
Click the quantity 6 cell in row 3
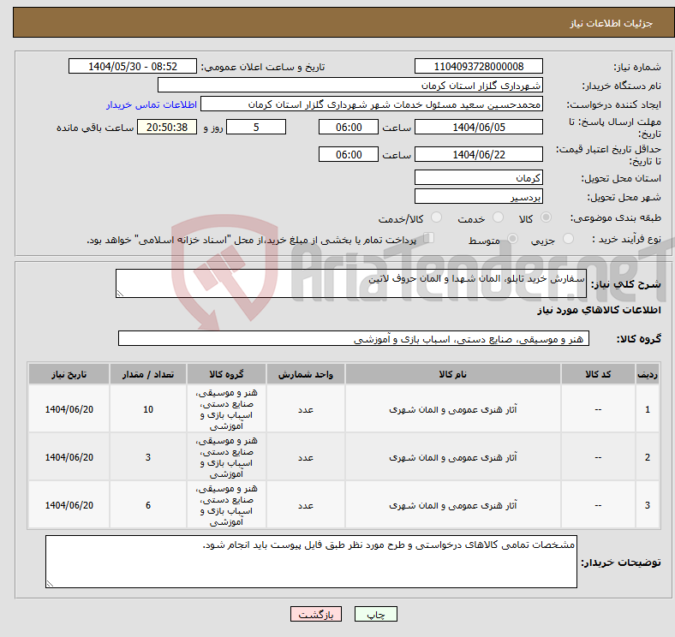[148, 505]
